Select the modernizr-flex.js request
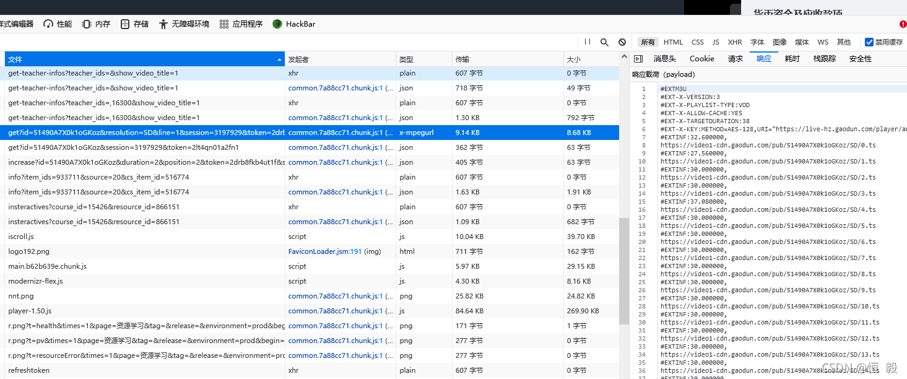Image resolution: width=907 pixels, height=379 pixels. 312,281
